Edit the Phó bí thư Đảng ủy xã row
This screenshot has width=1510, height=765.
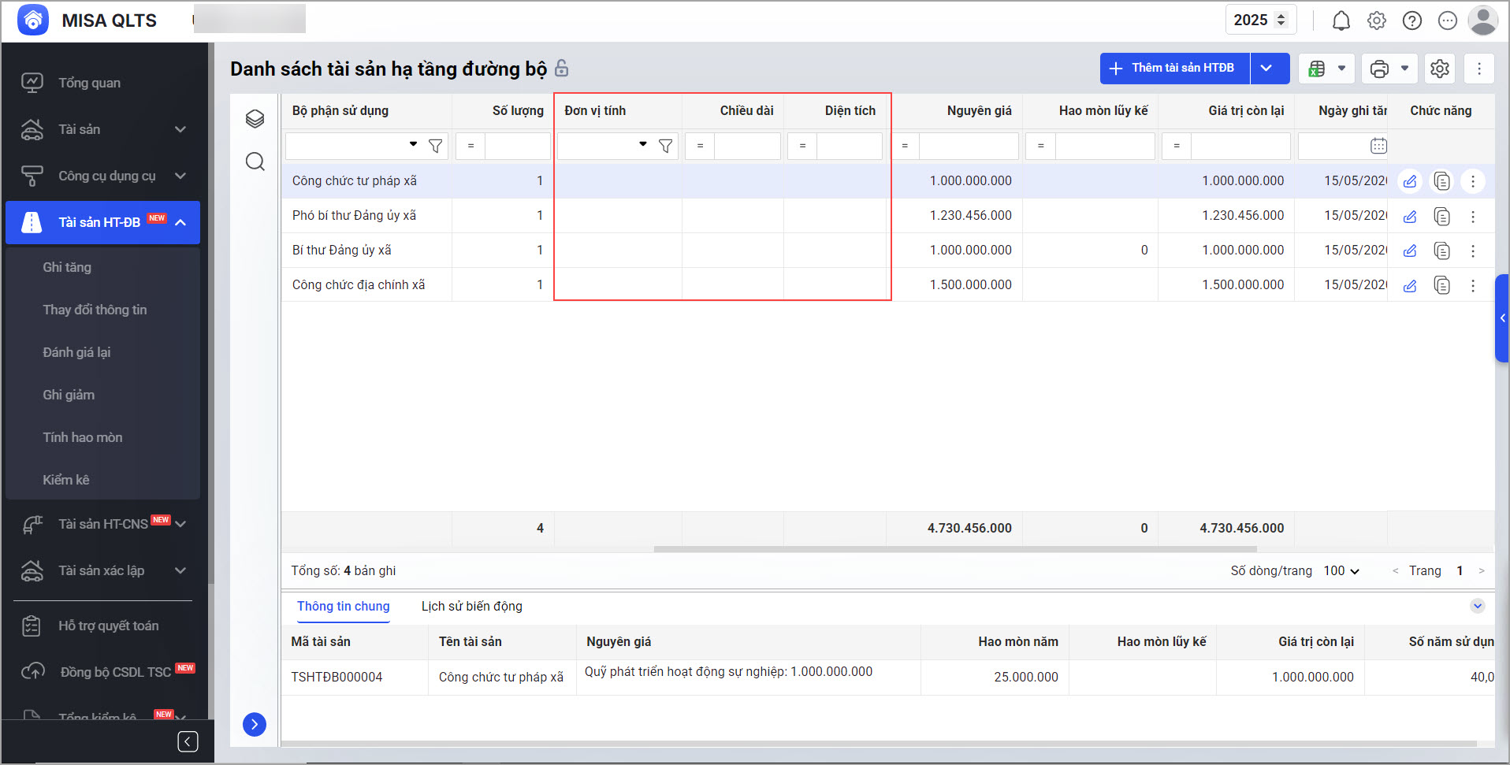[1410, 217]
